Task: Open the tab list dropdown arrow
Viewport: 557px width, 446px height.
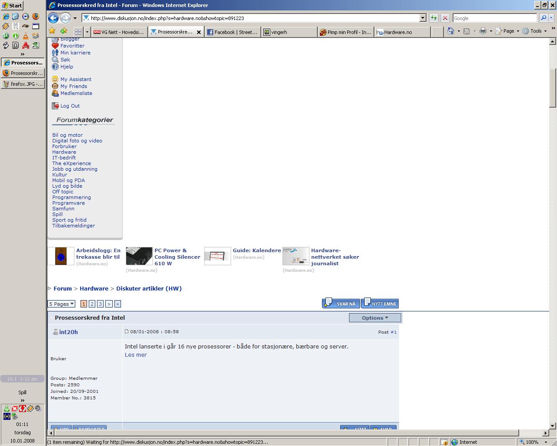Action: coord(87,32)
